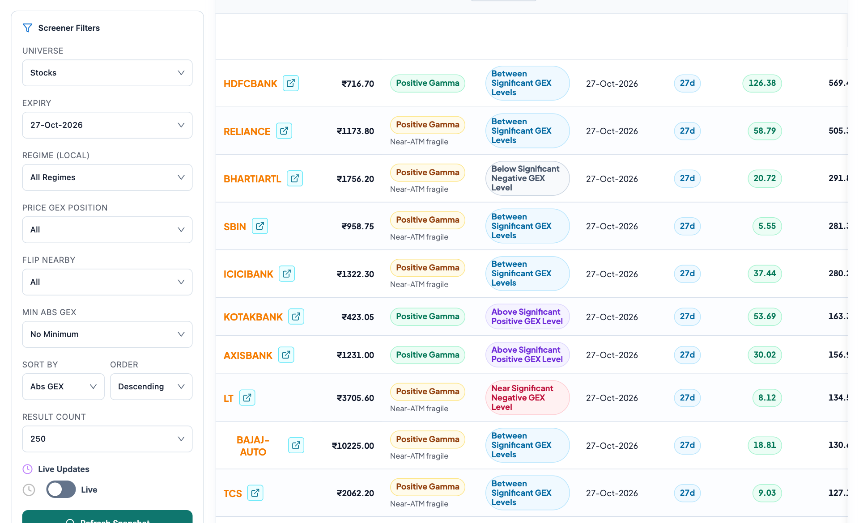859x523 pixels.
Task: Open the BAJAJ-AUTO ticker link
Action: pos(253,446)
